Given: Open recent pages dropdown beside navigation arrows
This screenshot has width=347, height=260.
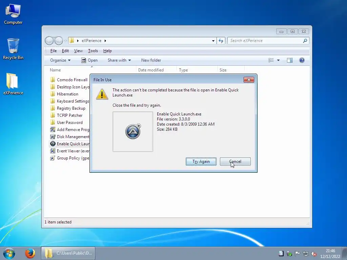Looking at the screenshot, I should (65, 41).
